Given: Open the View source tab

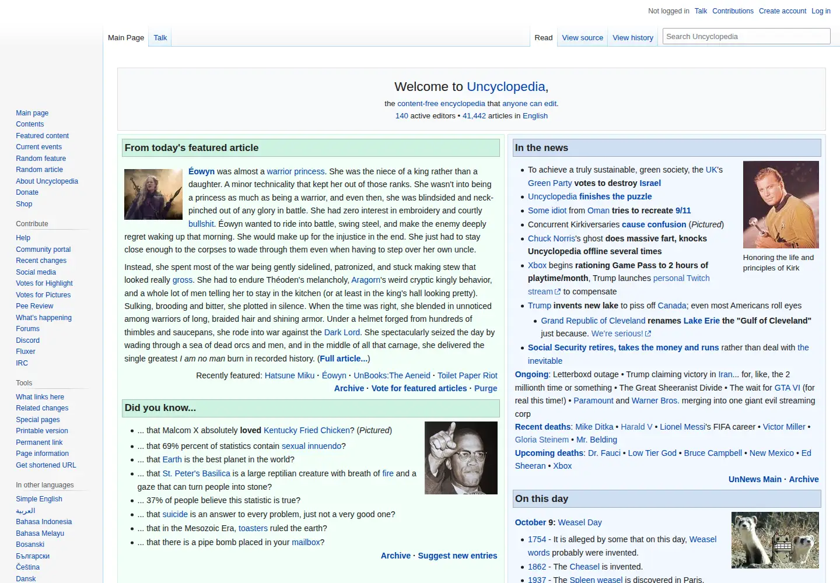Looking at the screenshot, I should 582,38.
